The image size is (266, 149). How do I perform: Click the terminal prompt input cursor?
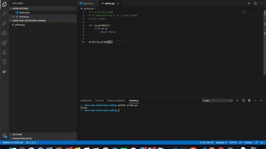click(119, 111)
